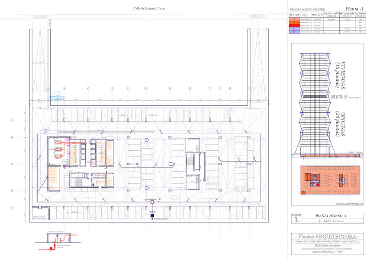
Task: Select the car symbol in top parking row
Action: tap(185, 116)
